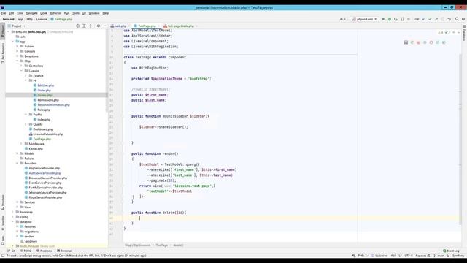Expand the Controllers folder
The image size is (467, 263).
tap(21, 66)
